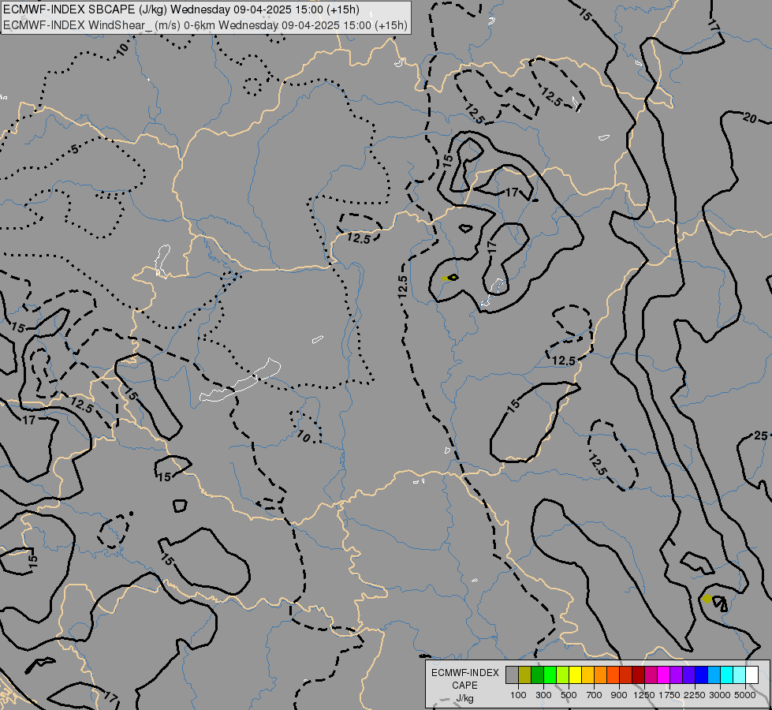Select the dark red legend swatch
The width and height of the screenshot is (772, 710).
coord(638,674)
